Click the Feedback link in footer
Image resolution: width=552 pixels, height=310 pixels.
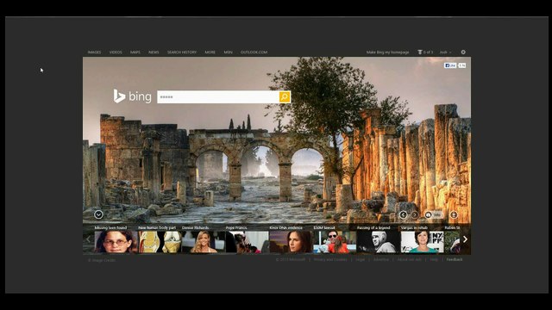pos(455,260)
